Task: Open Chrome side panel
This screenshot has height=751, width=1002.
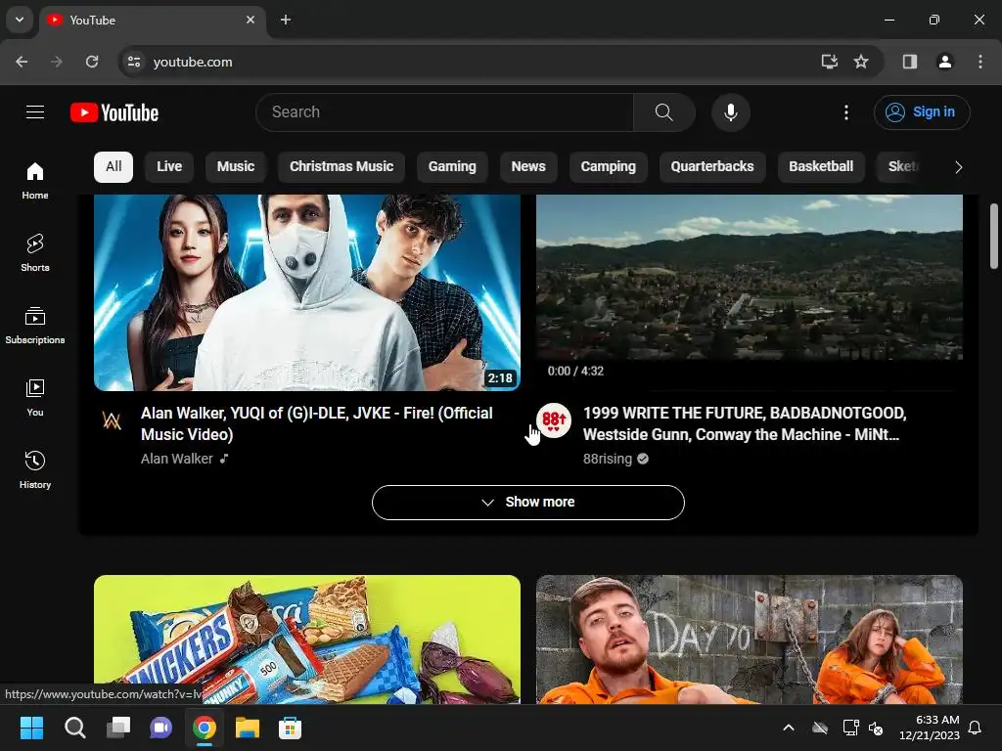Action: (910, 62)
